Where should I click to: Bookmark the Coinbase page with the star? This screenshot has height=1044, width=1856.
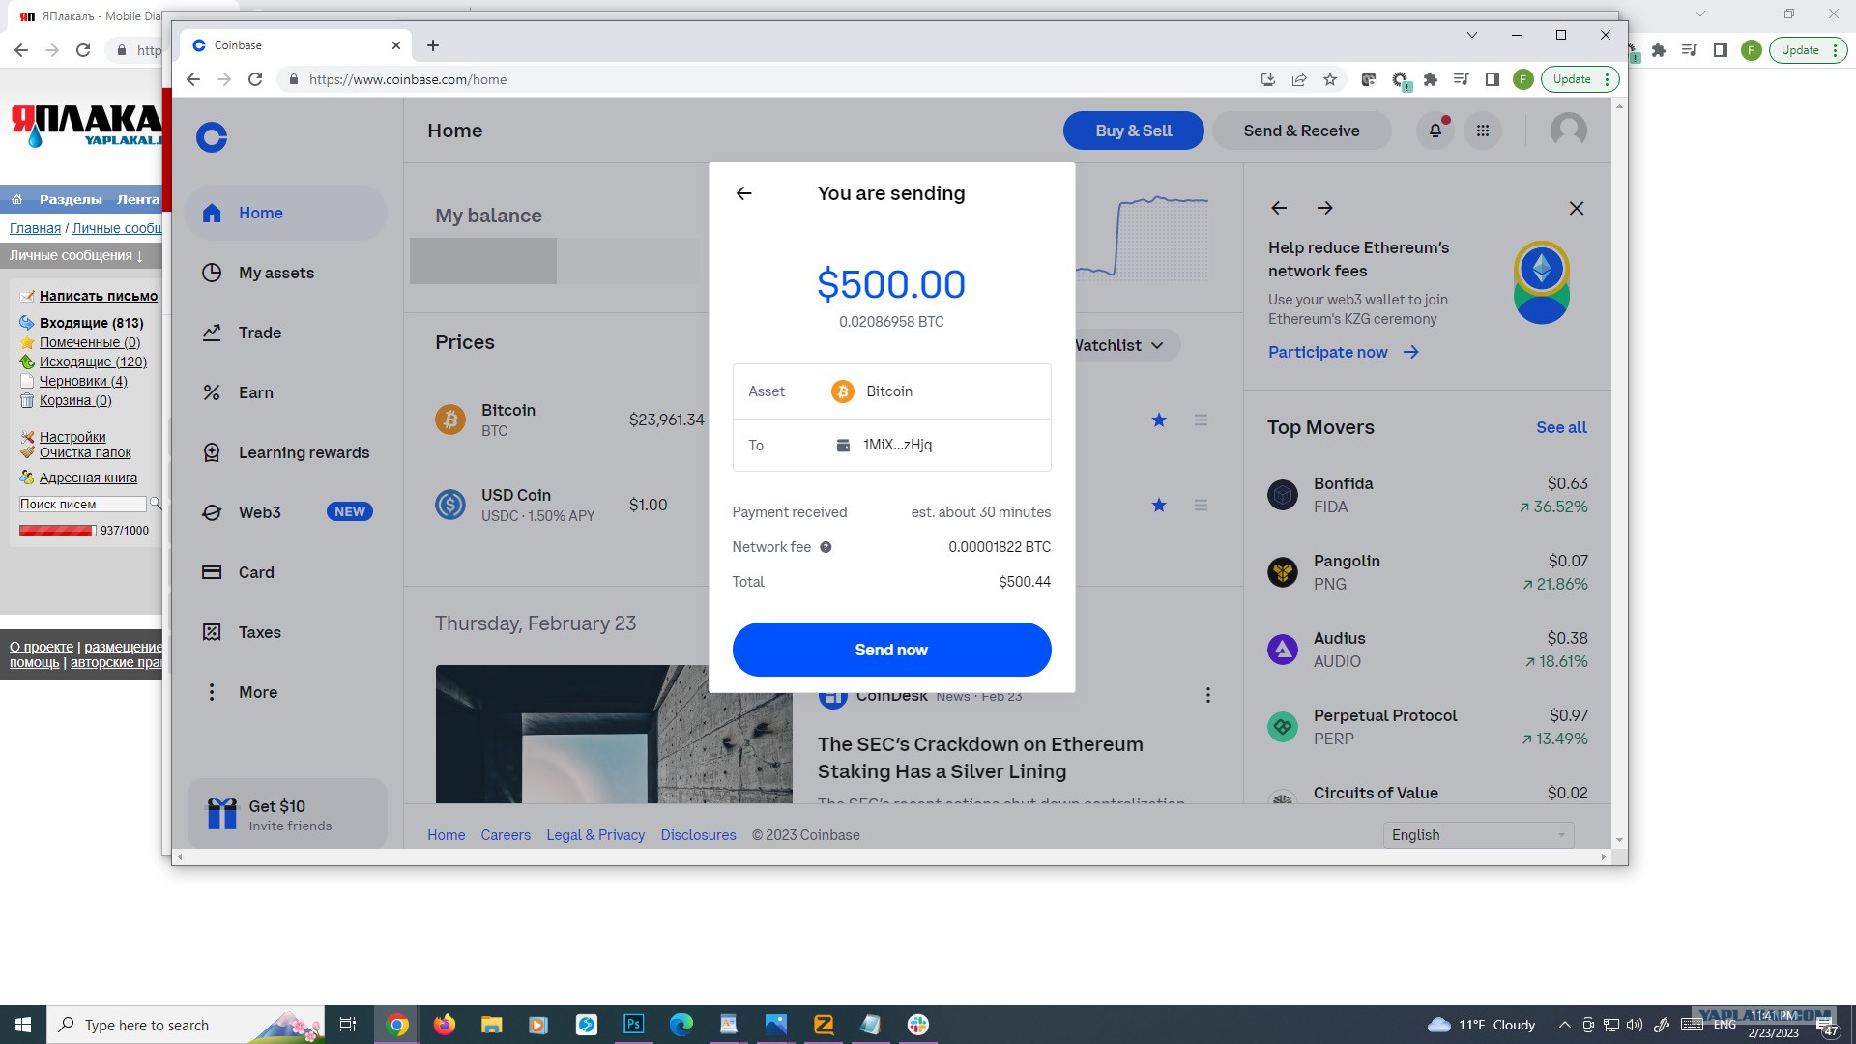tap(1330, 79)
